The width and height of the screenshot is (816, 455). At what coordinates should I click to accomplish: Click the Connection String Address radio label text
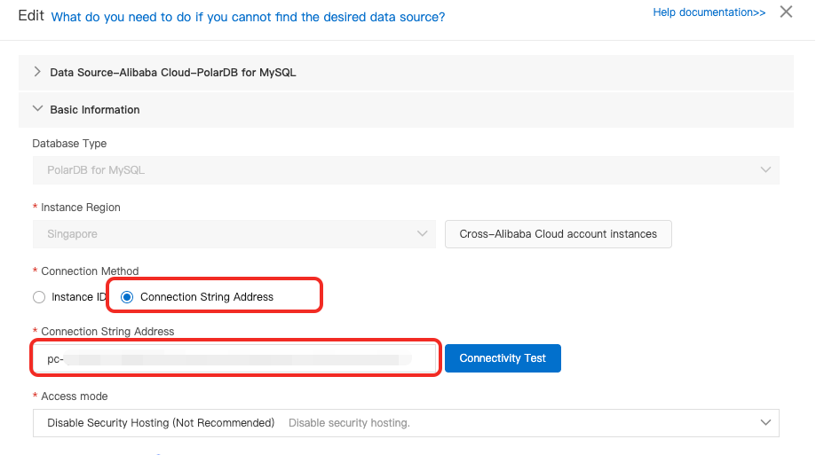point(207,297)
